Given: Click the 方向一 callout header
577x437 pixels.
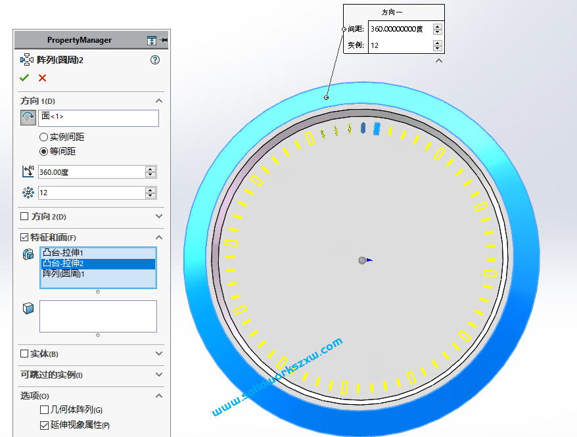Looking at the screenshot, I should tap(393, 12).
